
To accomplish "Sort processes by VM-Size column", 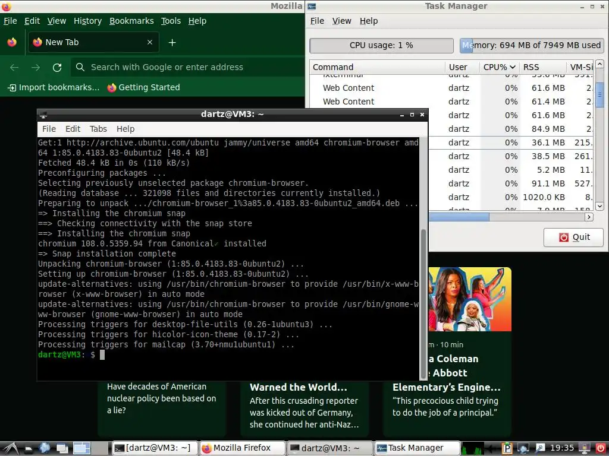I will tap(580, 67).
